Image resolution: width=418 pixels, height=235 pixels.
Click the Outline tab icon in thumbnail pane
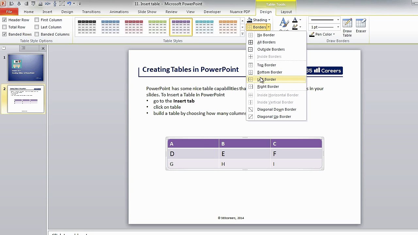(x=23, y=48)
